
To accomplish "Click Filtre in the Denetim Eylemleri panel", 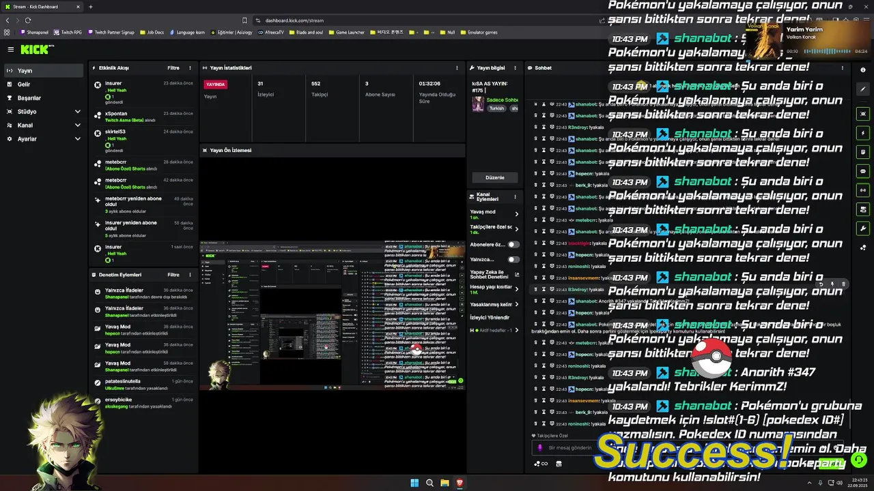I will tap(173, 275).
